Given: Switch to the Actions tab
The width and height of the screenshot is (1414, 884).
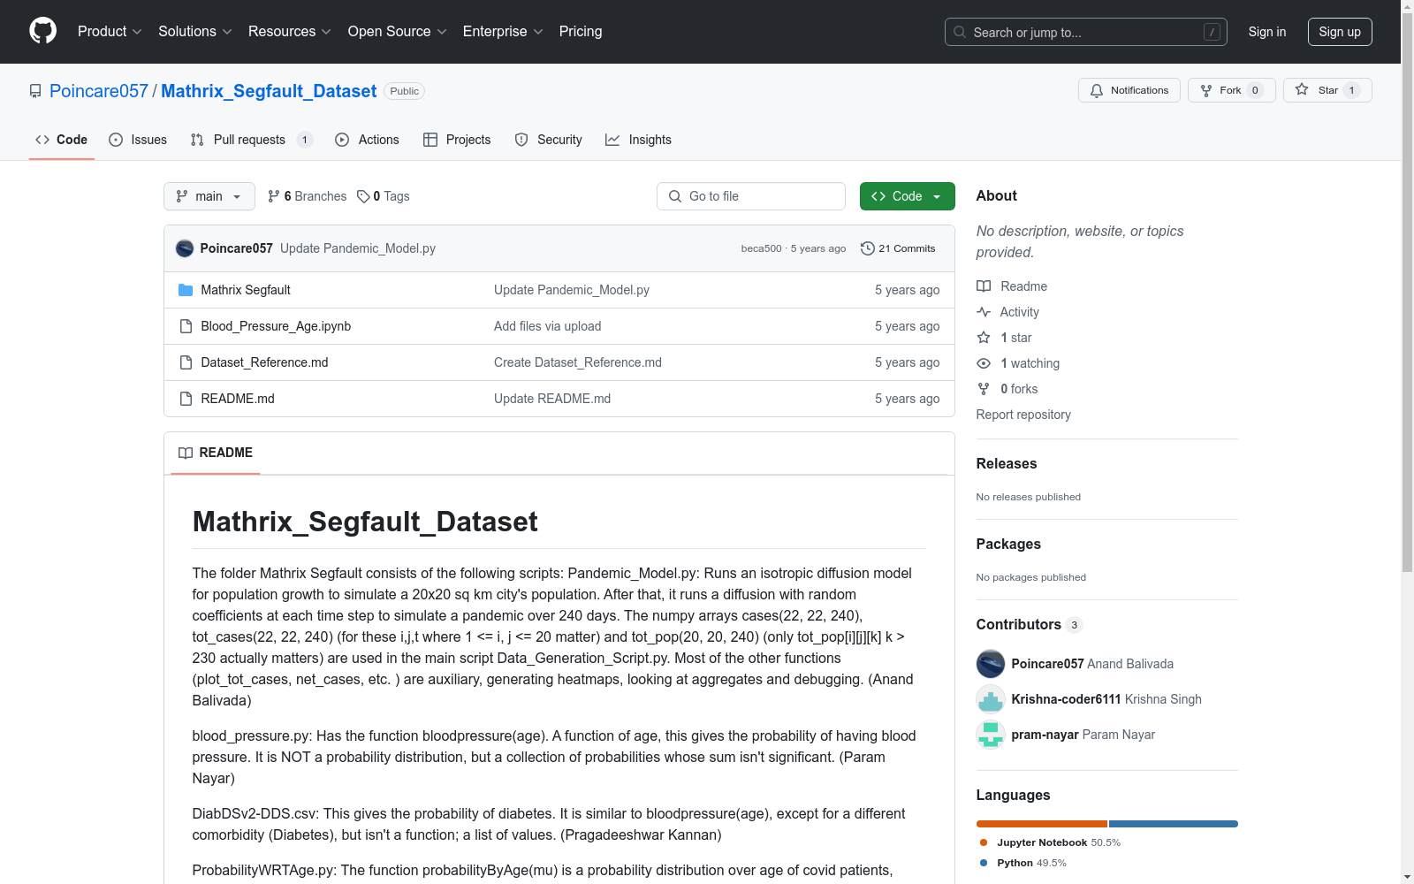Looking at the screenshot, I should (x=368, y=140).
